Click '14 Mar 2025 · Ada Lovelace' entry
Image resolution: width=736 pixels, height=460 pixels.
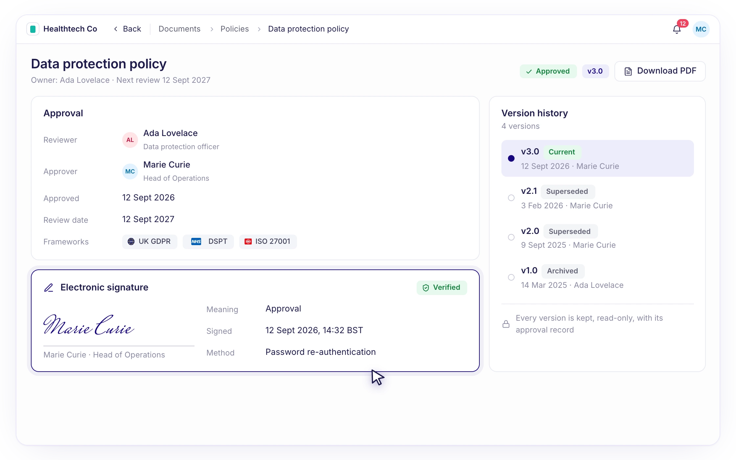tap(572, 285)
